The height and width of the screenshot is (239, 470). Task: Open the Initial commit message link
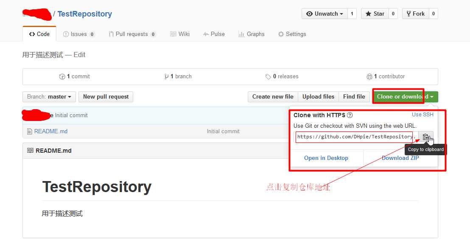click(x=71, y=115)
